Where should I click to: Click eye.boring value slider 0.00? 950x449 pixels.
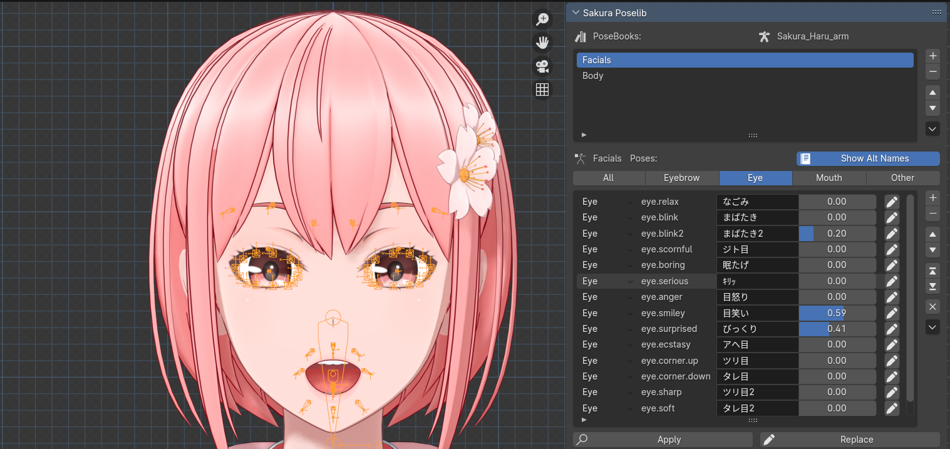(837, 265)
